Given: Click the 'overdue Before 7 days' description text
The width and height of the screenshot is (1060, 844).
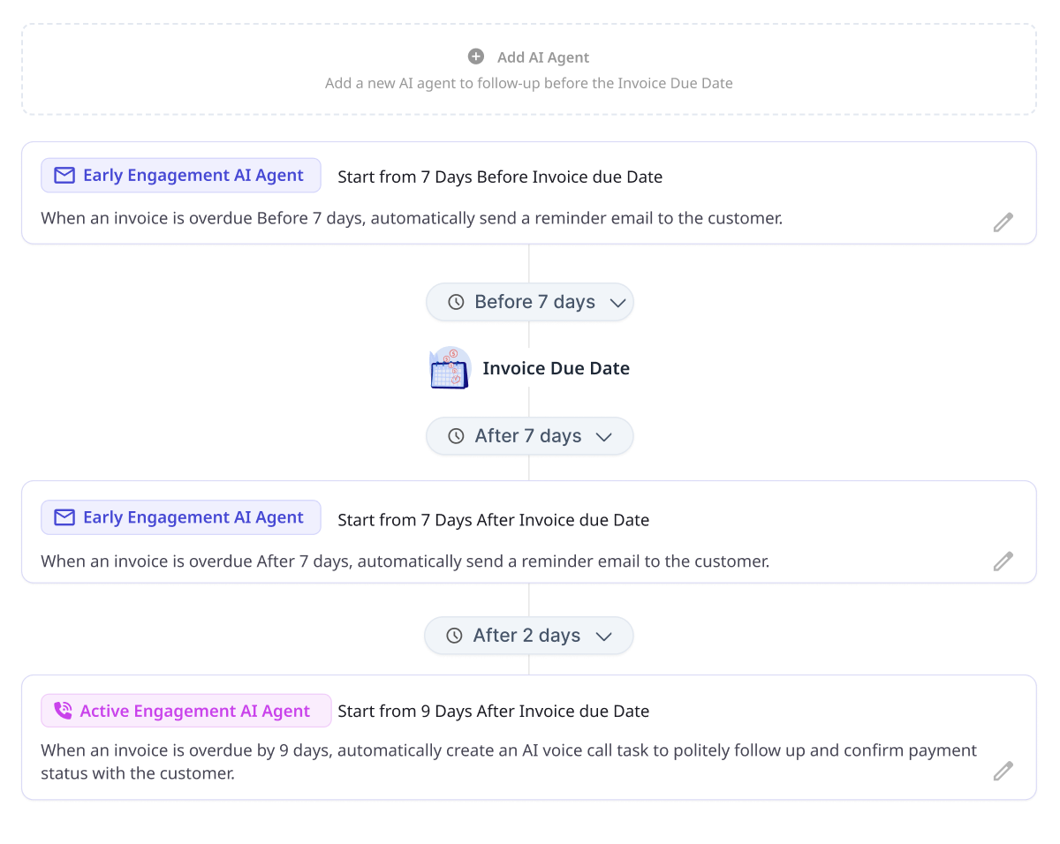Looking at the screenshot, I should 412,218.
